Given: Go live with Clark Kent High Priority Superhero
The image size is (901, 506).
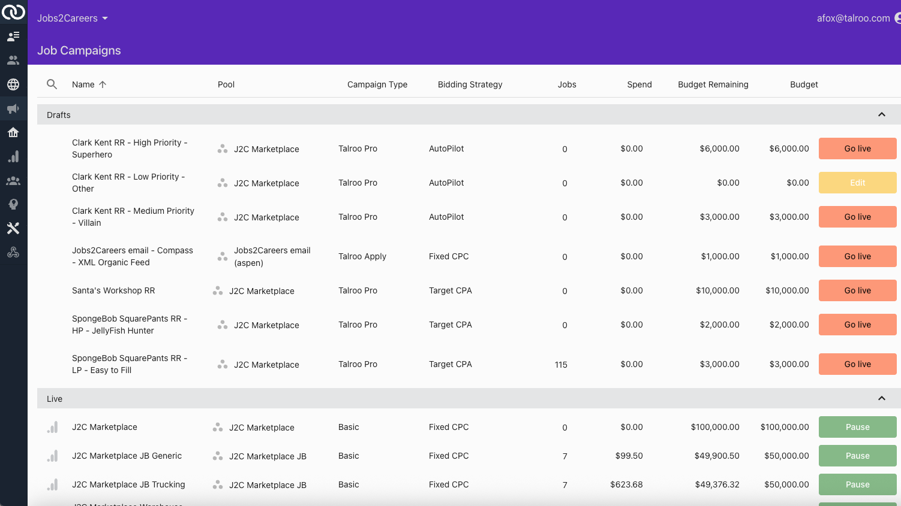Looking at the screenshot, I should (858, 149).
